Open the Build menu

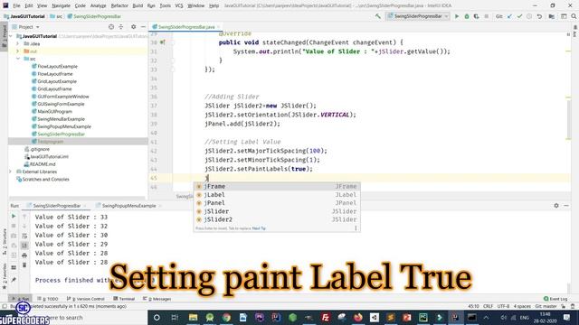138,5
